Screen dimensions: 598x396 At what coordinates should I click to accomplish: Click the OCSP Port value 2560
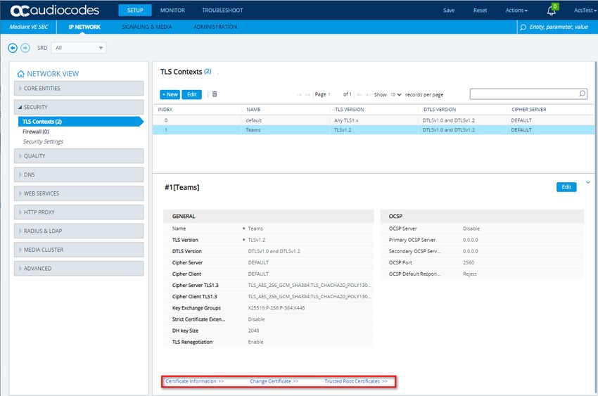[469, 262]
